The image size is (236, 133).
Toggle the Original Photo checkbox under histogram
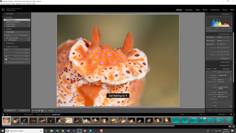(x=207, y=30)
